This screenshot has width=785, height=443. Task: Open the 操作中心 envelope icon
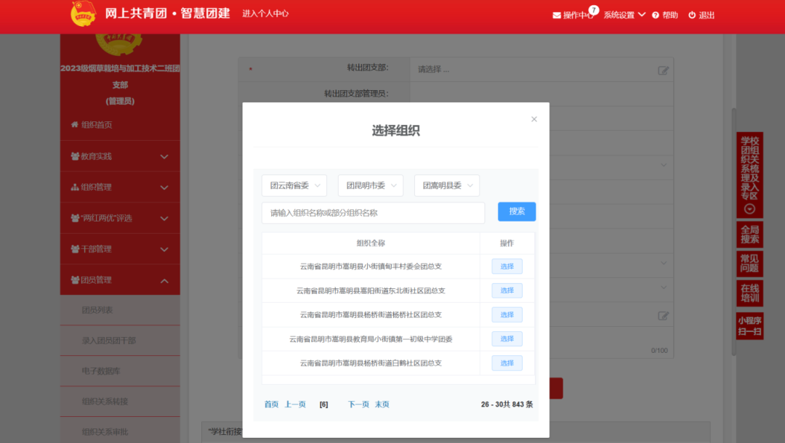[x=556, y=15]
